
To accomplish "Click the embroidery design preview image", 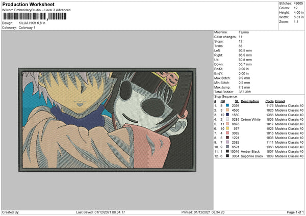I will pyautogui.click(x=107, y=120).
